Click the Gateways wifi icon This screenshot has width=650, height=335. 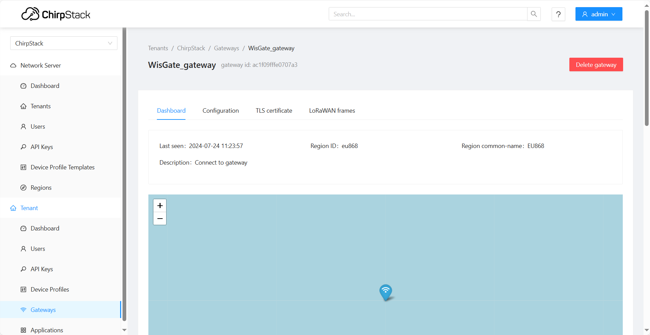pyautogui.click(x=23, y=310)
